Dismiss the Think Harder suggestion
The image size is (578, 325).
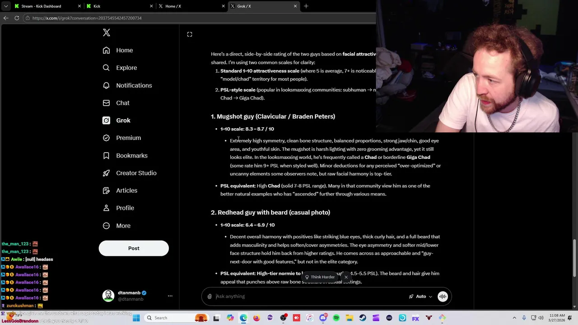tap(346, 277)
